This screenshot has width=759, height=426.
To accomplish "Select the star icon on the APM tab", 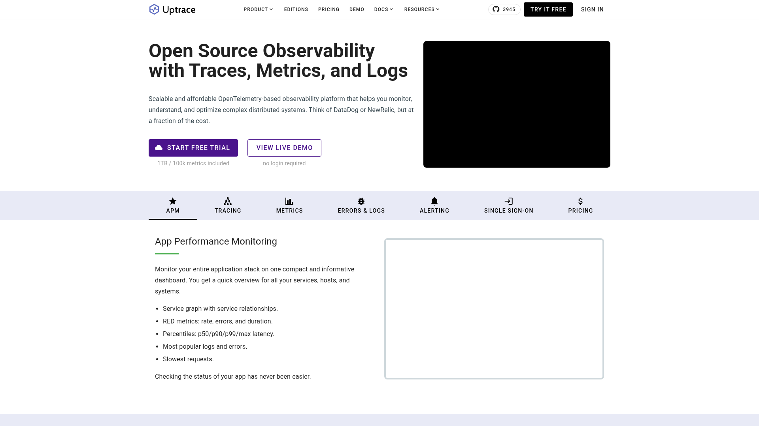I will 172,201.
